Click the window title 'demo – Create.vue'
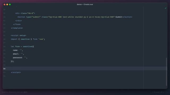This screenshot has width=170, height=95. (x=85, y=4)
